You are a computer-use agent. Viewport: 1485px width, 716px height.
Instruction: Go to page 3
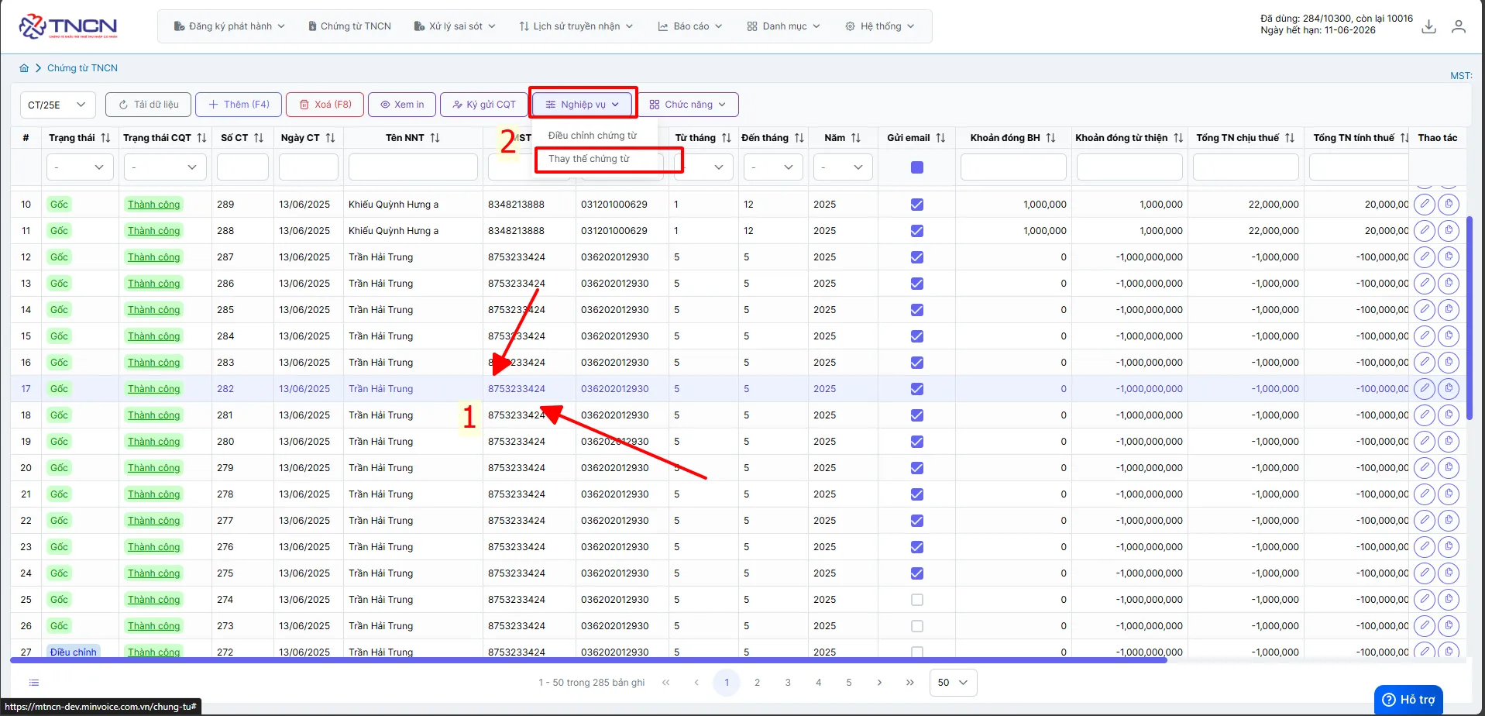[788, 683]
